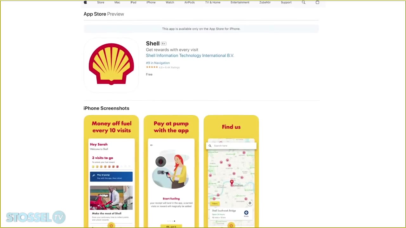Click the 'Preview' text beside App Store
This screenshot has height=228, width=406.
(115, 14)
